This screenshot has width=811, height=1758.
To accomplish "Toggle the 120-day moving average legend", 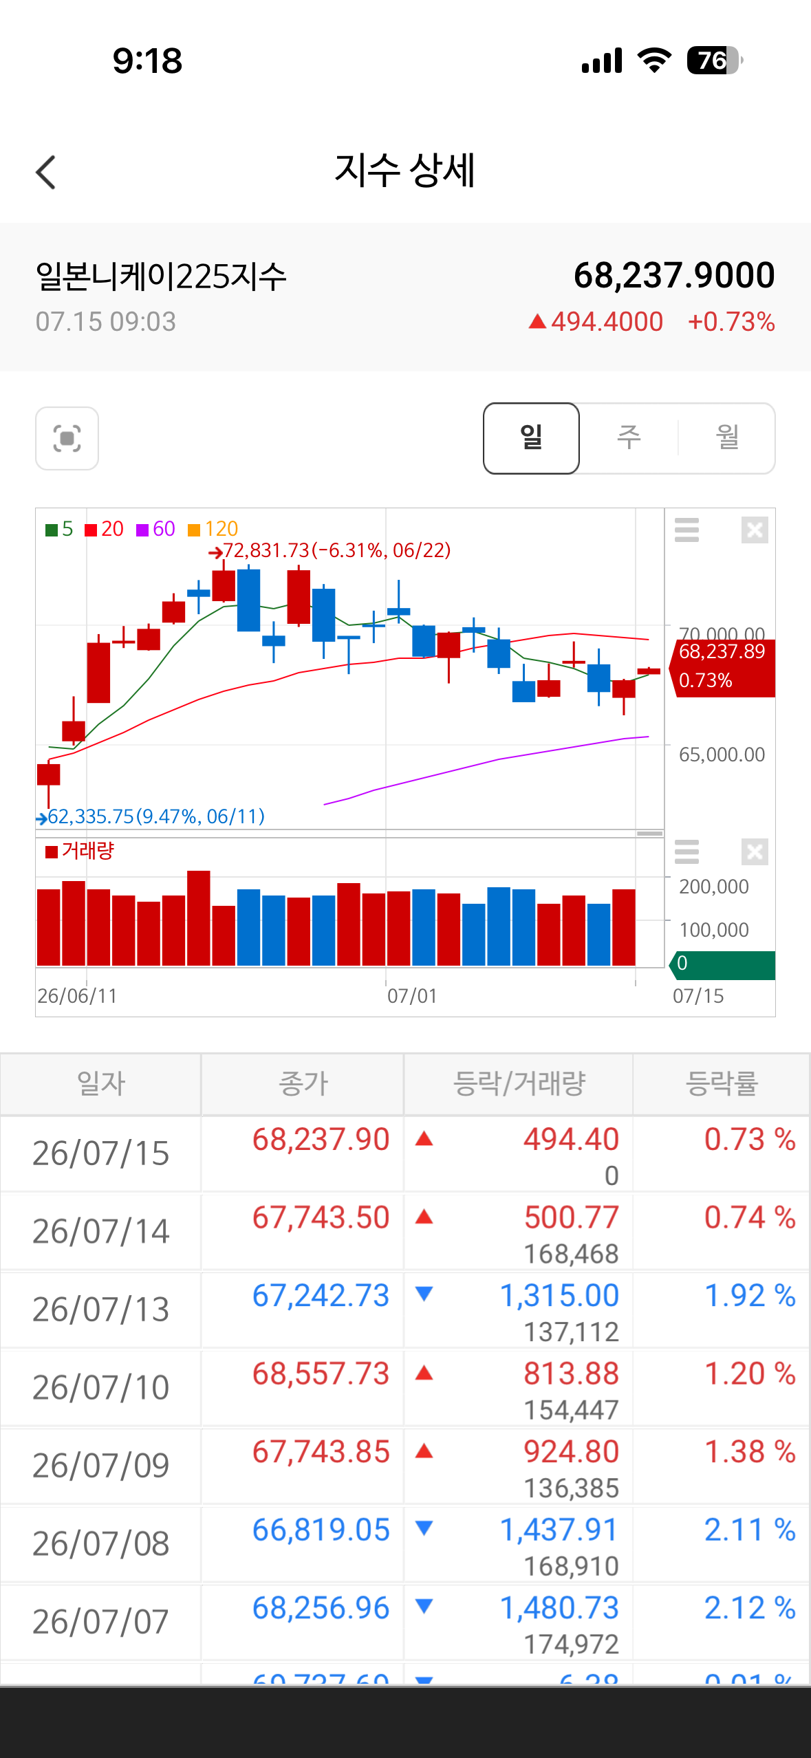I will (213, 529).
